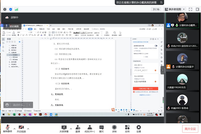
Task: Expand audio options arrow beside 解除静音
Action: tap(14, 129)
